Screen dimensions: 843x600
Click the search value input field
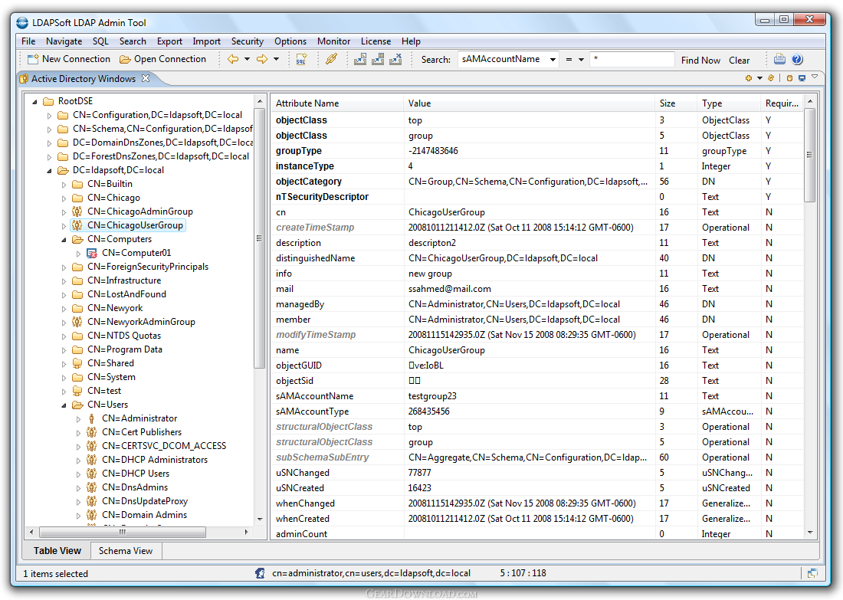coord(631,59)
